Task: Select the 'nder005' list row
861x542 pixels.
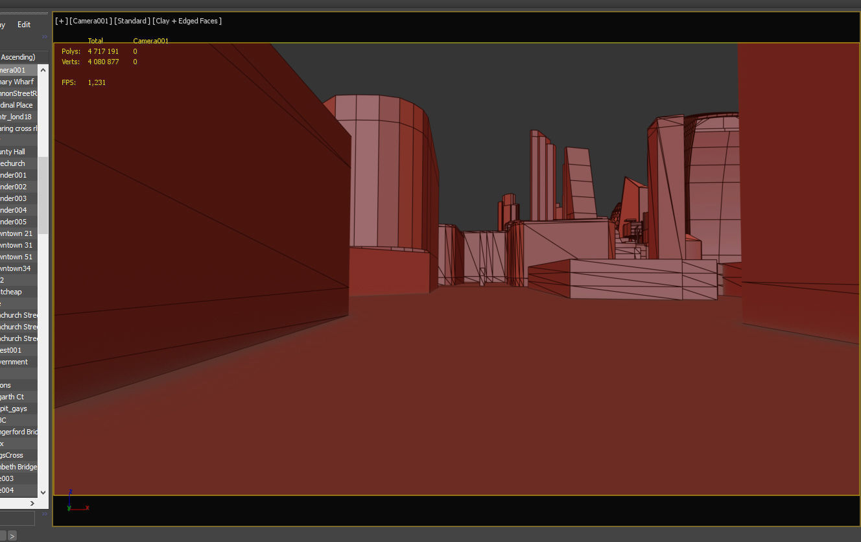Action: click(19, 222)
